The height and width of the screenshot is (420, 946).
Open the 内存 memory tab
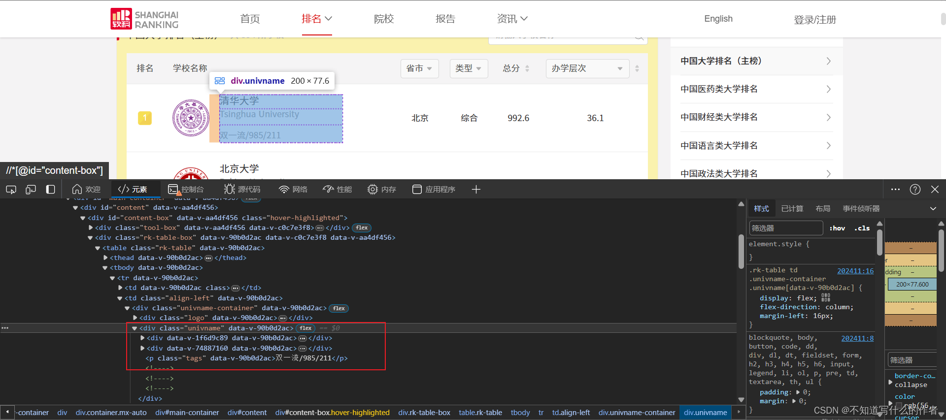pyautogui.click(x=382, y=190)
